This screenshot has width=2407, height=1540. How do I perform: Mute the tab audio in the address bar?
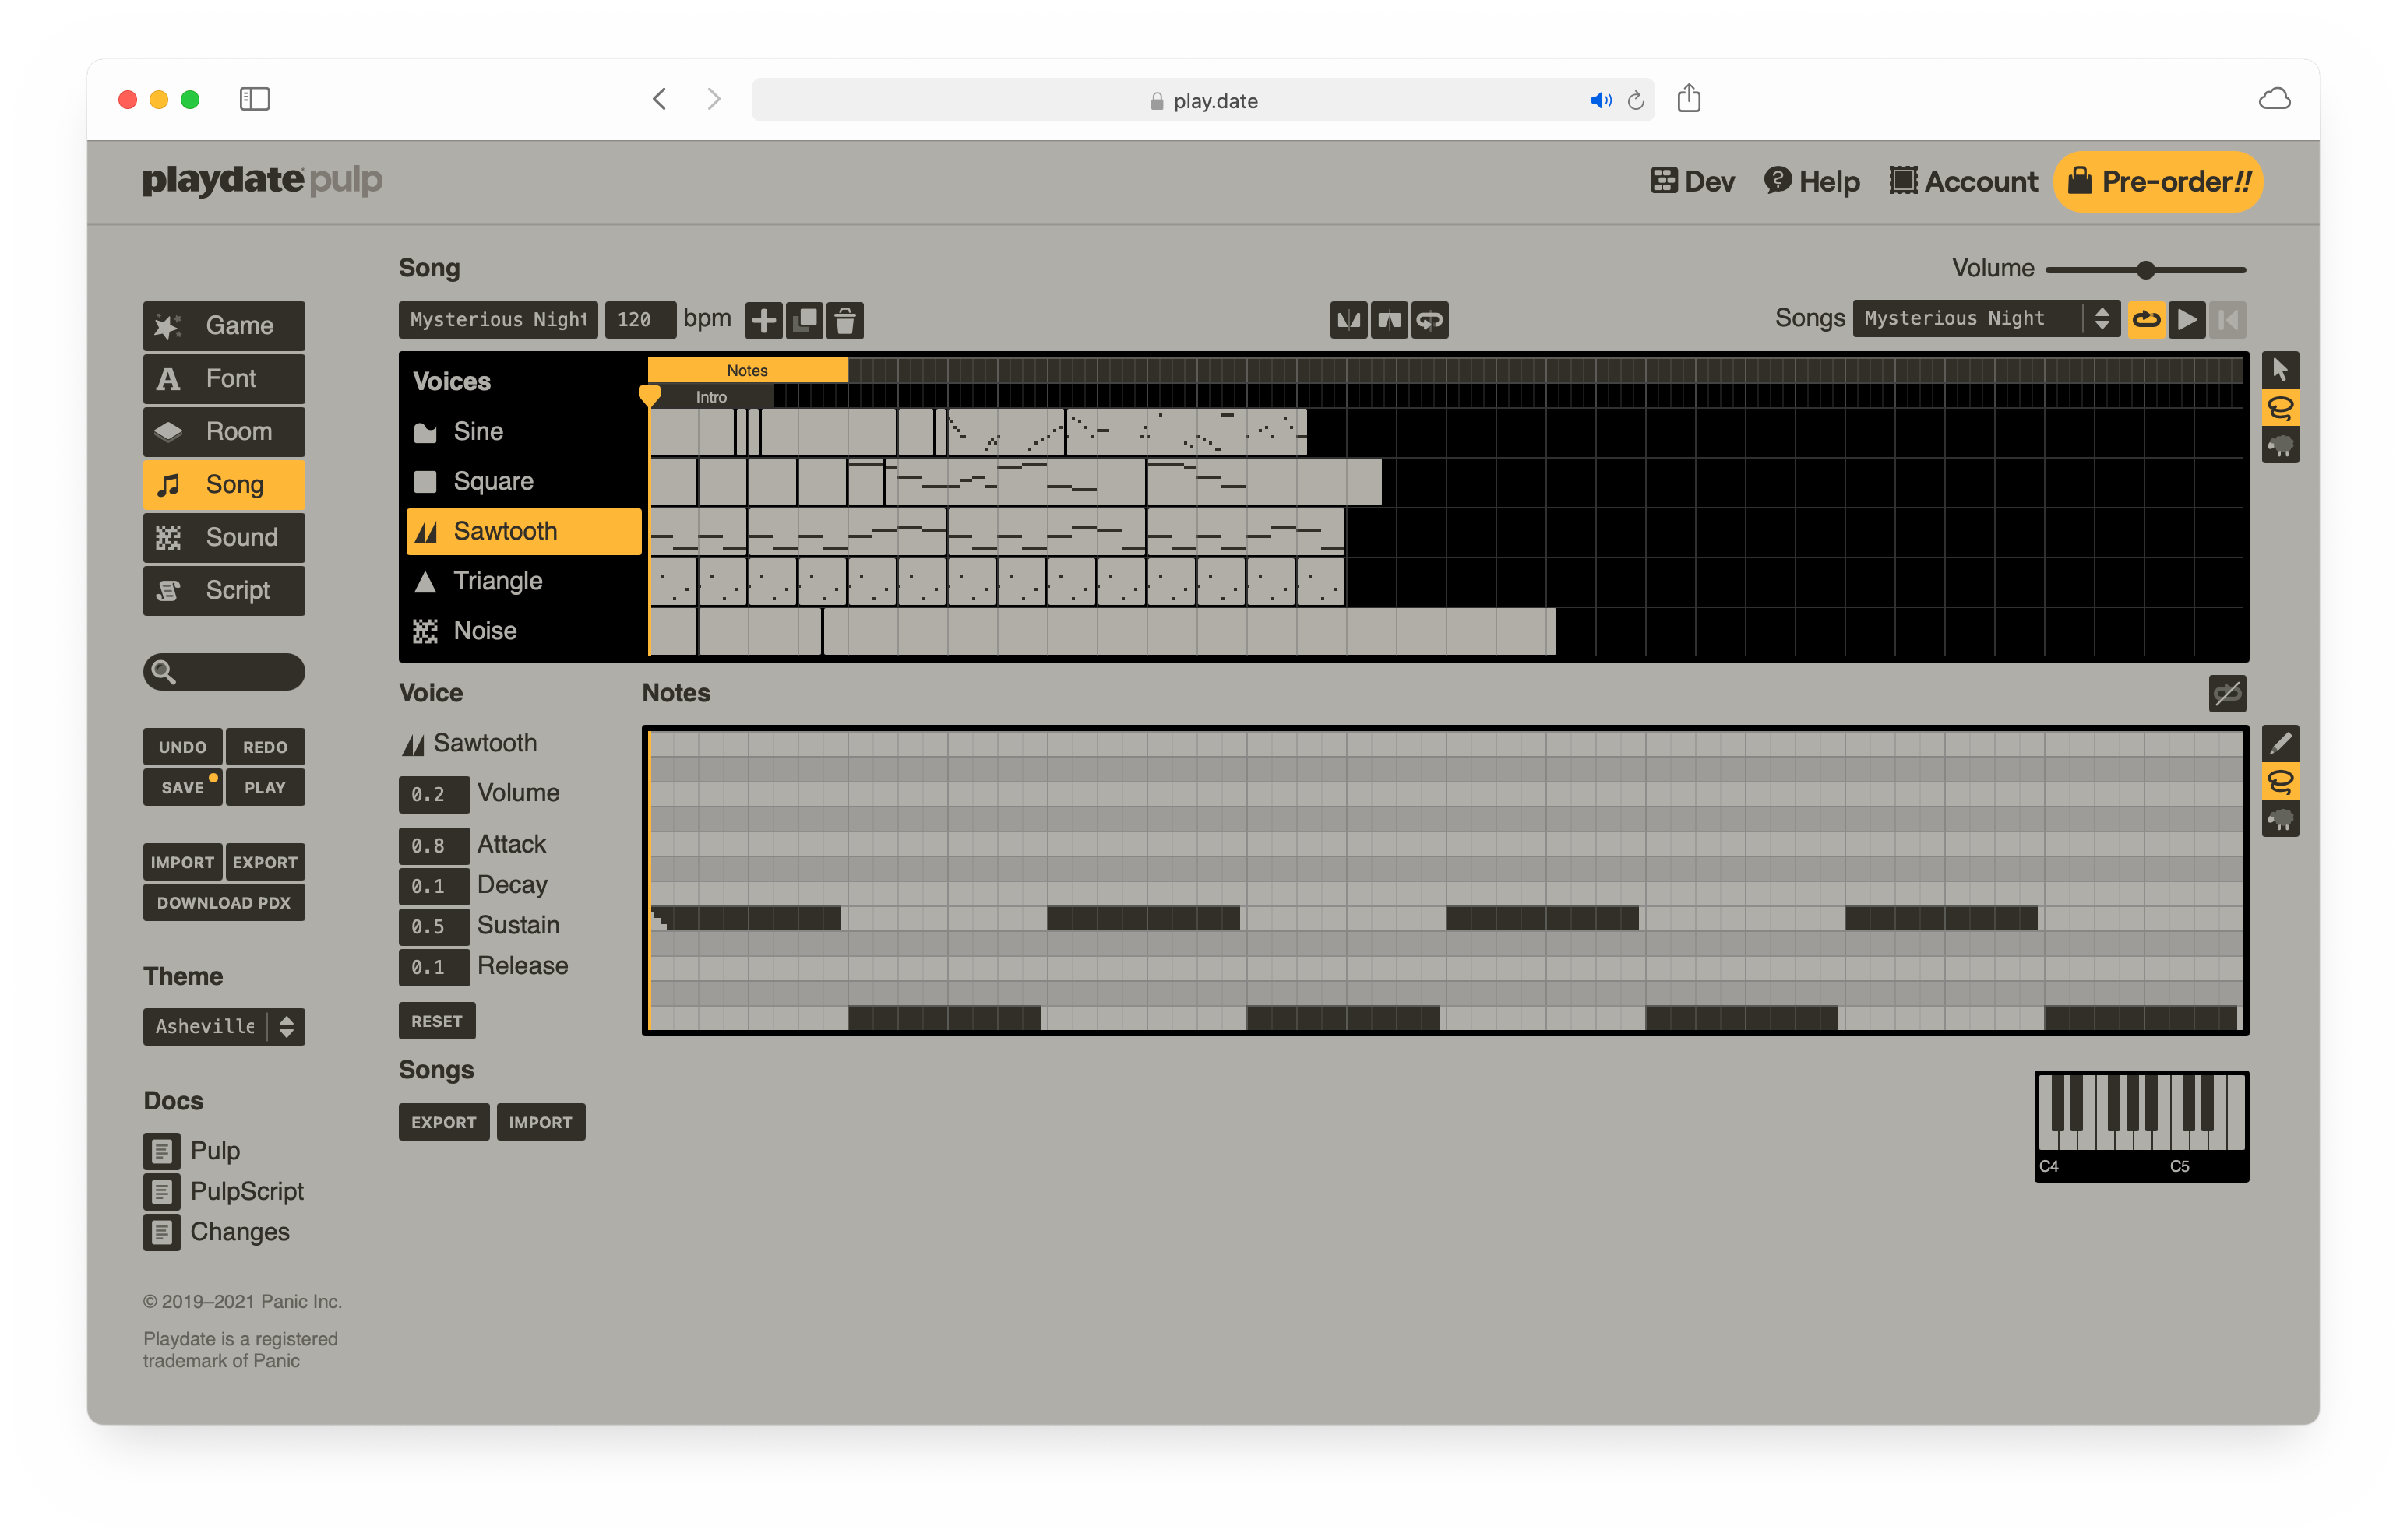click(1600, 100)
